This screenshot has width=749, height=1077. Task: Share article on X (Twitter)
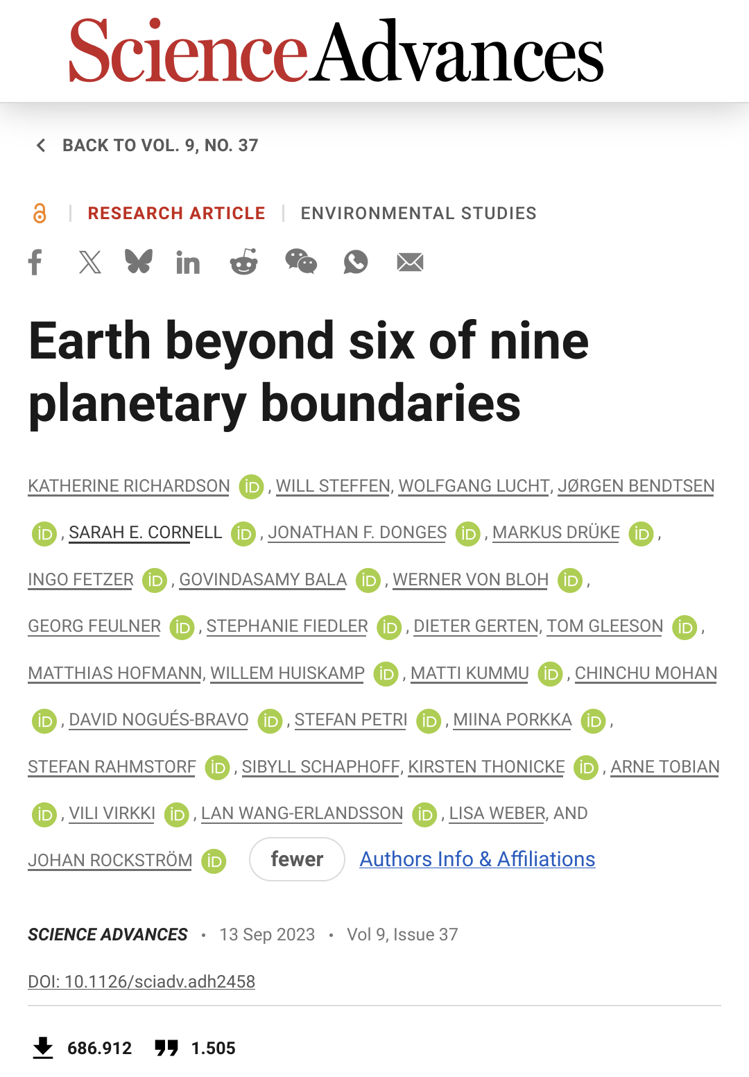(89, 262)
